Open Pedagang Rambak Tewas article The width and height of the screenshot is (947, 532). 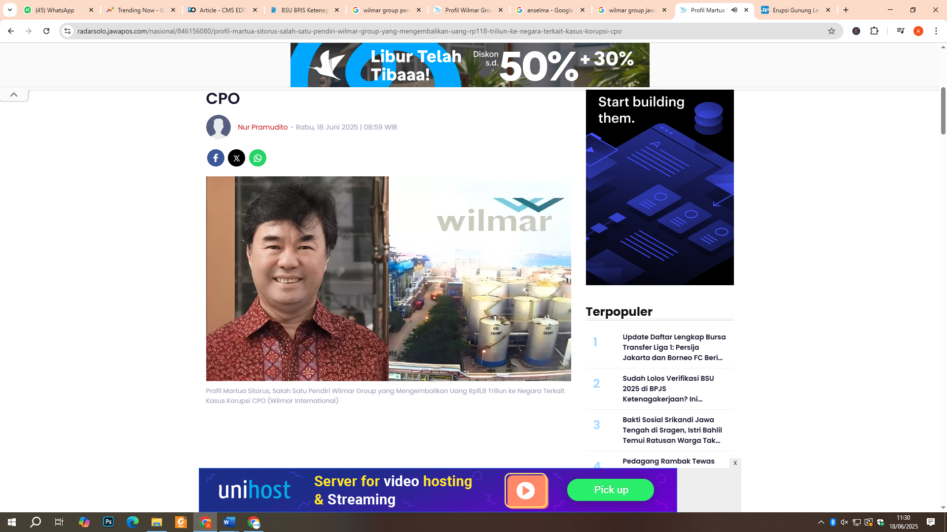(x=668, y=461)
